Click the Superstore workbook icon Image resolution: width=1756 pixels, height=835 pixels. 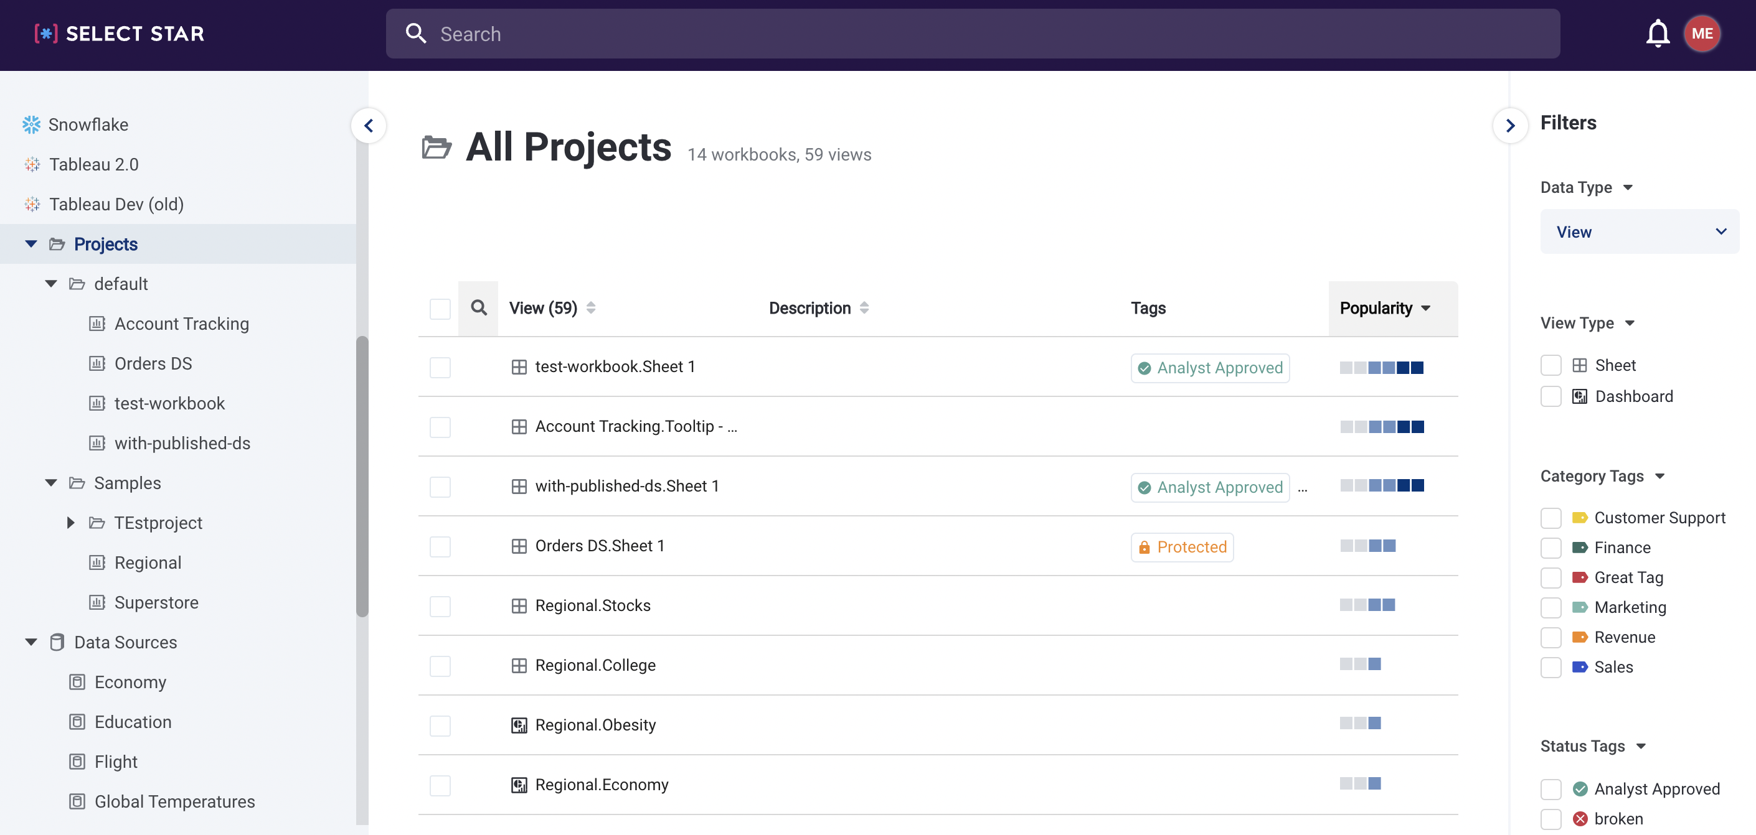point(98,602)
